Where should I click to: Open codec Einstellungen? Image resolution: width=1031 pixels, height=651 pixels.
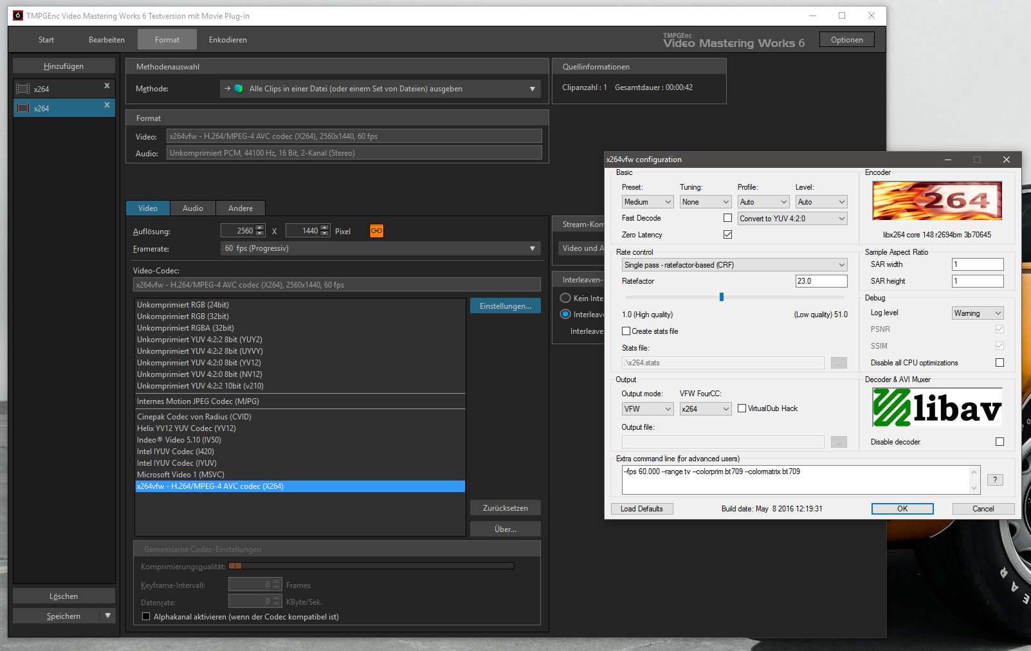(x=506, y=306)
